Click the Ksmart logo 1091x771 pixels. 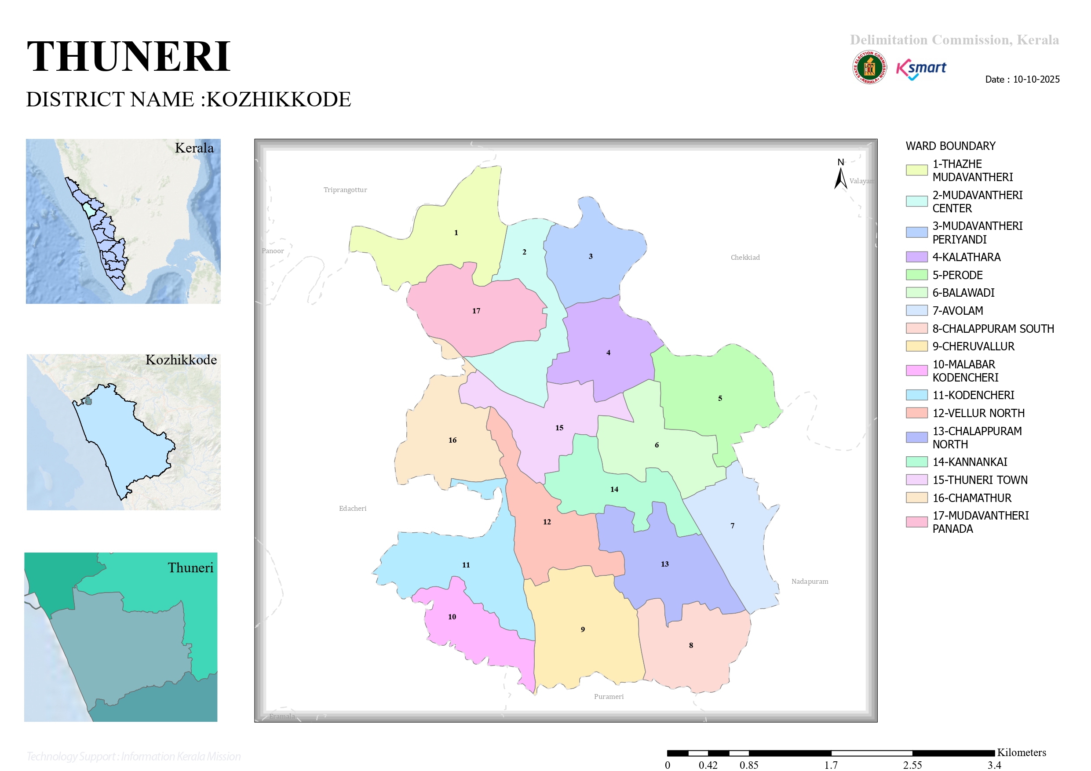click(x=921, y=69)
